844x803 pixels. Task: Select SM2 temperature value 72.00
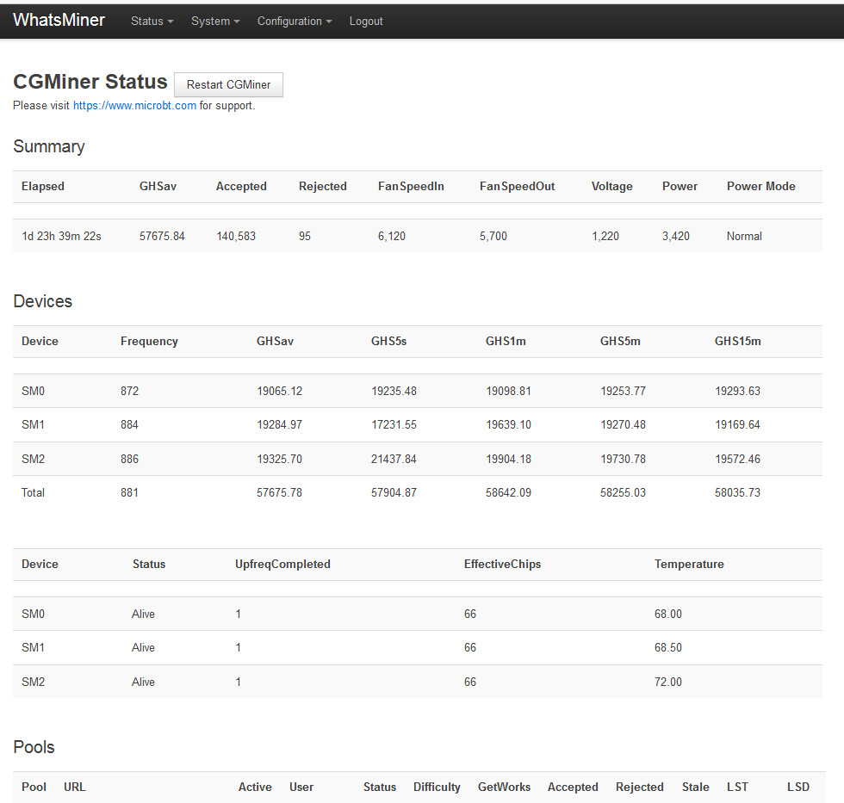668,682
